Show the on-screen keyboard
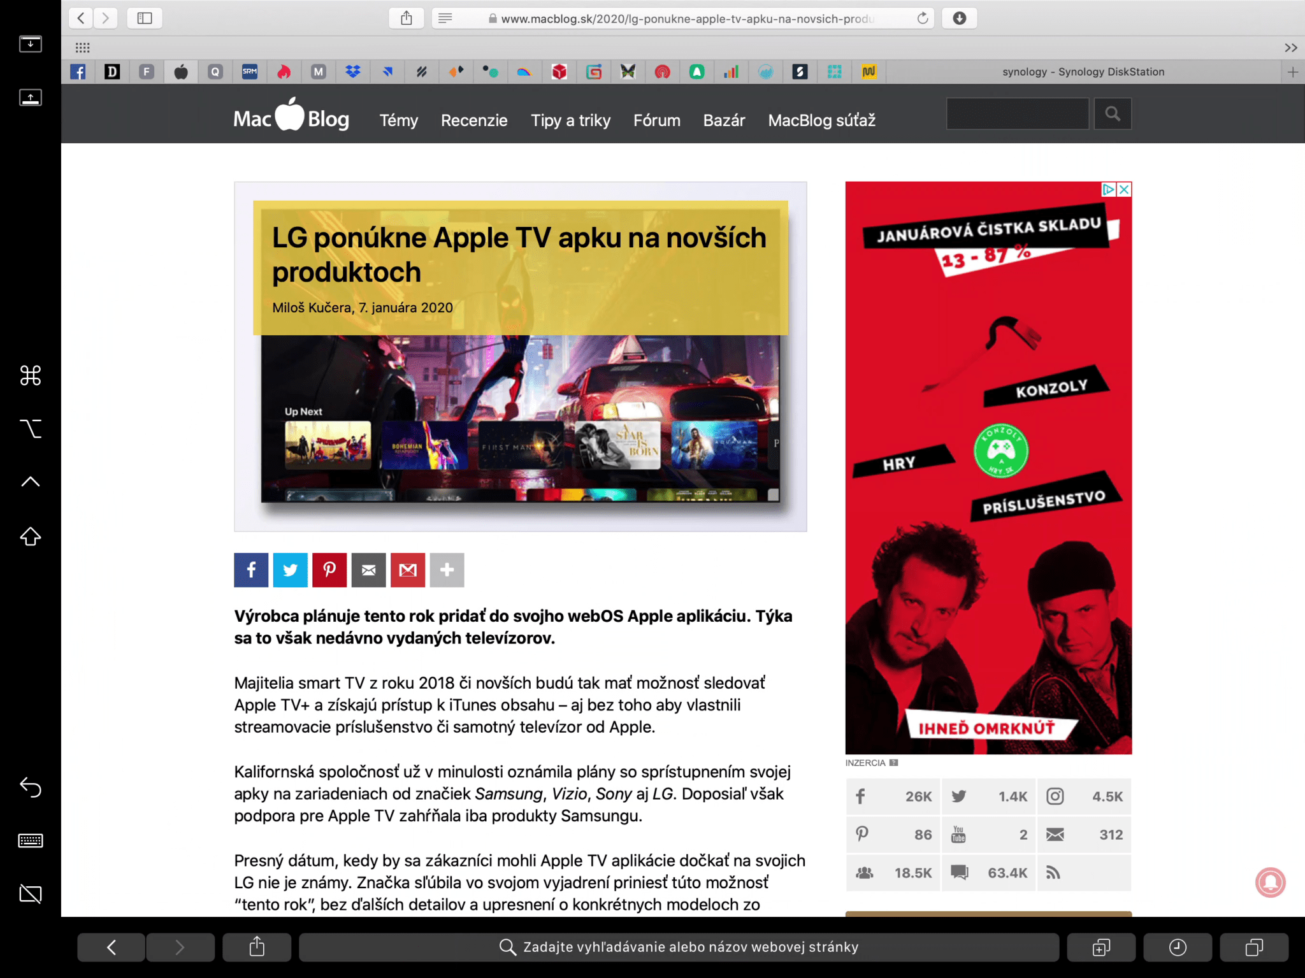This screenshot has height=978, width=1305. tap(30, 841)
